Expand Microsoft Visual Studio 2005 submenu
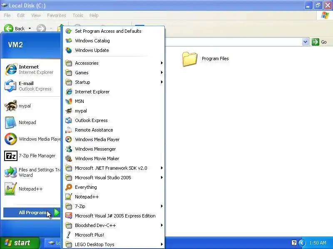333x249 pixels. tap(113, 178)
